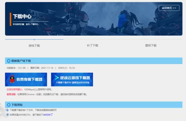Open the 补丁下载 tab

[92, 45]
